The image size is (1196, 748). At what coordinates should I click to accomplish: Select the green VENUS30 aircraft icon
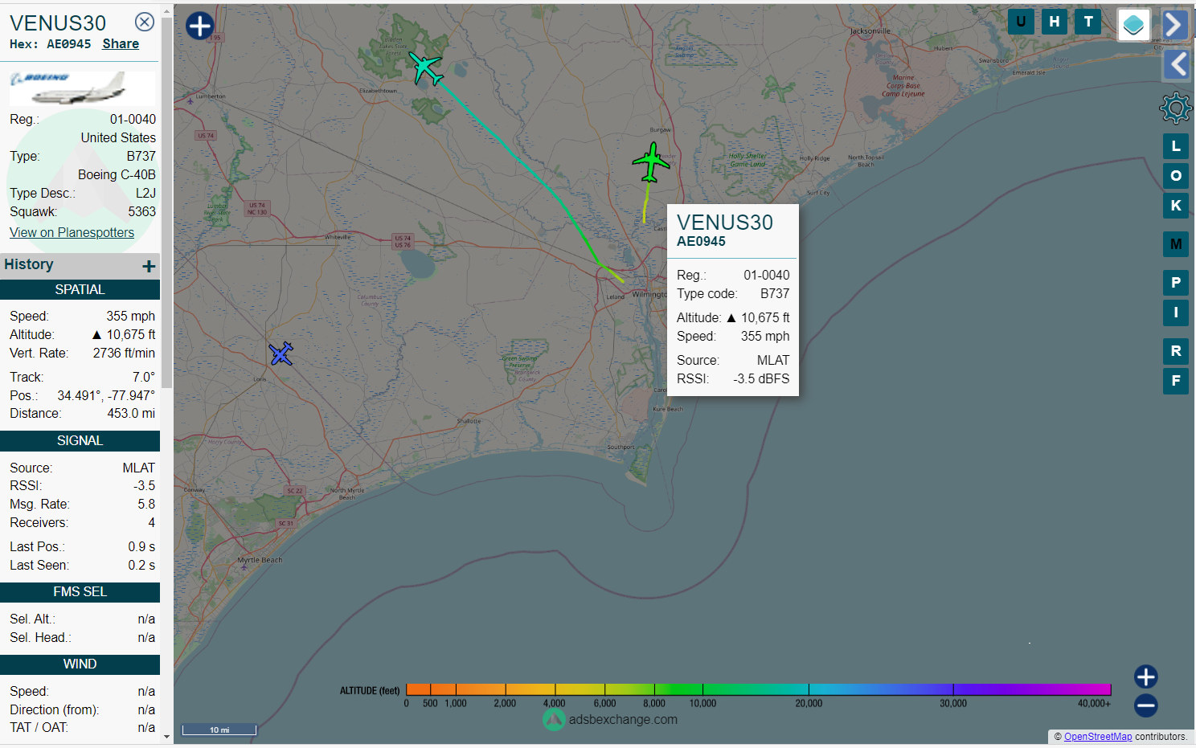pos(651,162)
